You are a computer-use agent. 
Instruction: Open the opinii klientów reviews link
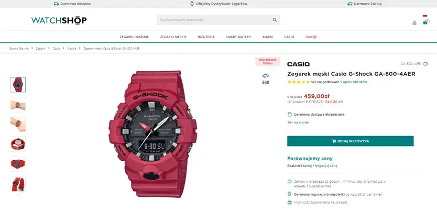[355, 82]
